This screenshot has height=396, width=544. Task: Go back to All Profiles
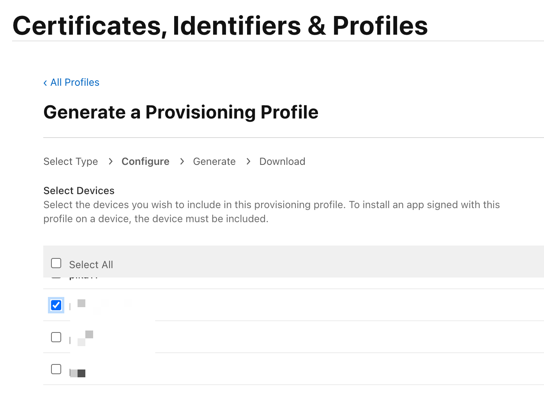click(75, 83)
